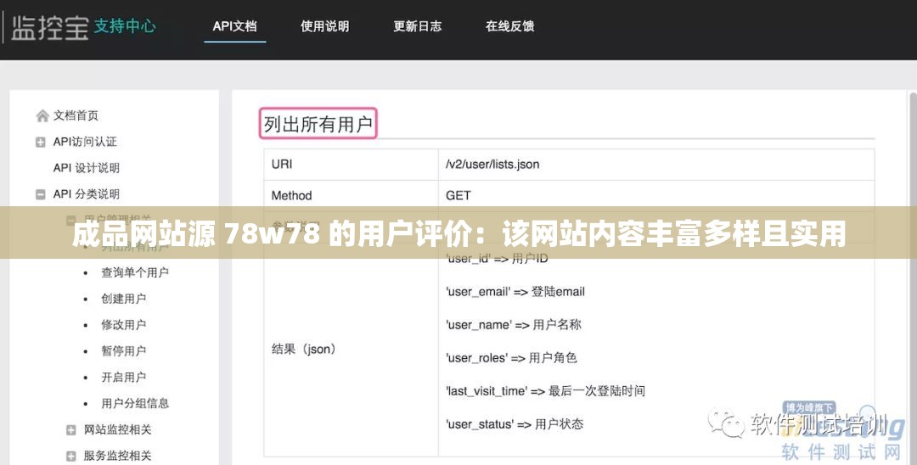Click the /v2/user/lists.json value
Viewport: 917px width, 465px height.
click(x=492, y=164)
